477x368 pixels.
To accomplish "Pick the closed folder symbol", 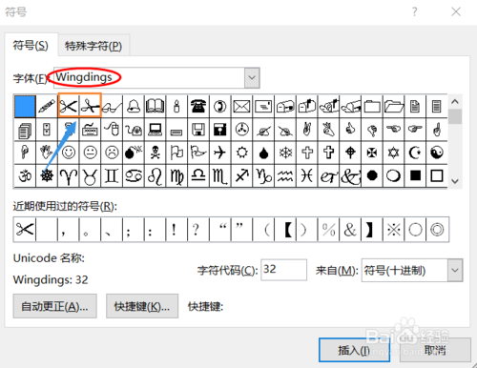I will (372, 107).
